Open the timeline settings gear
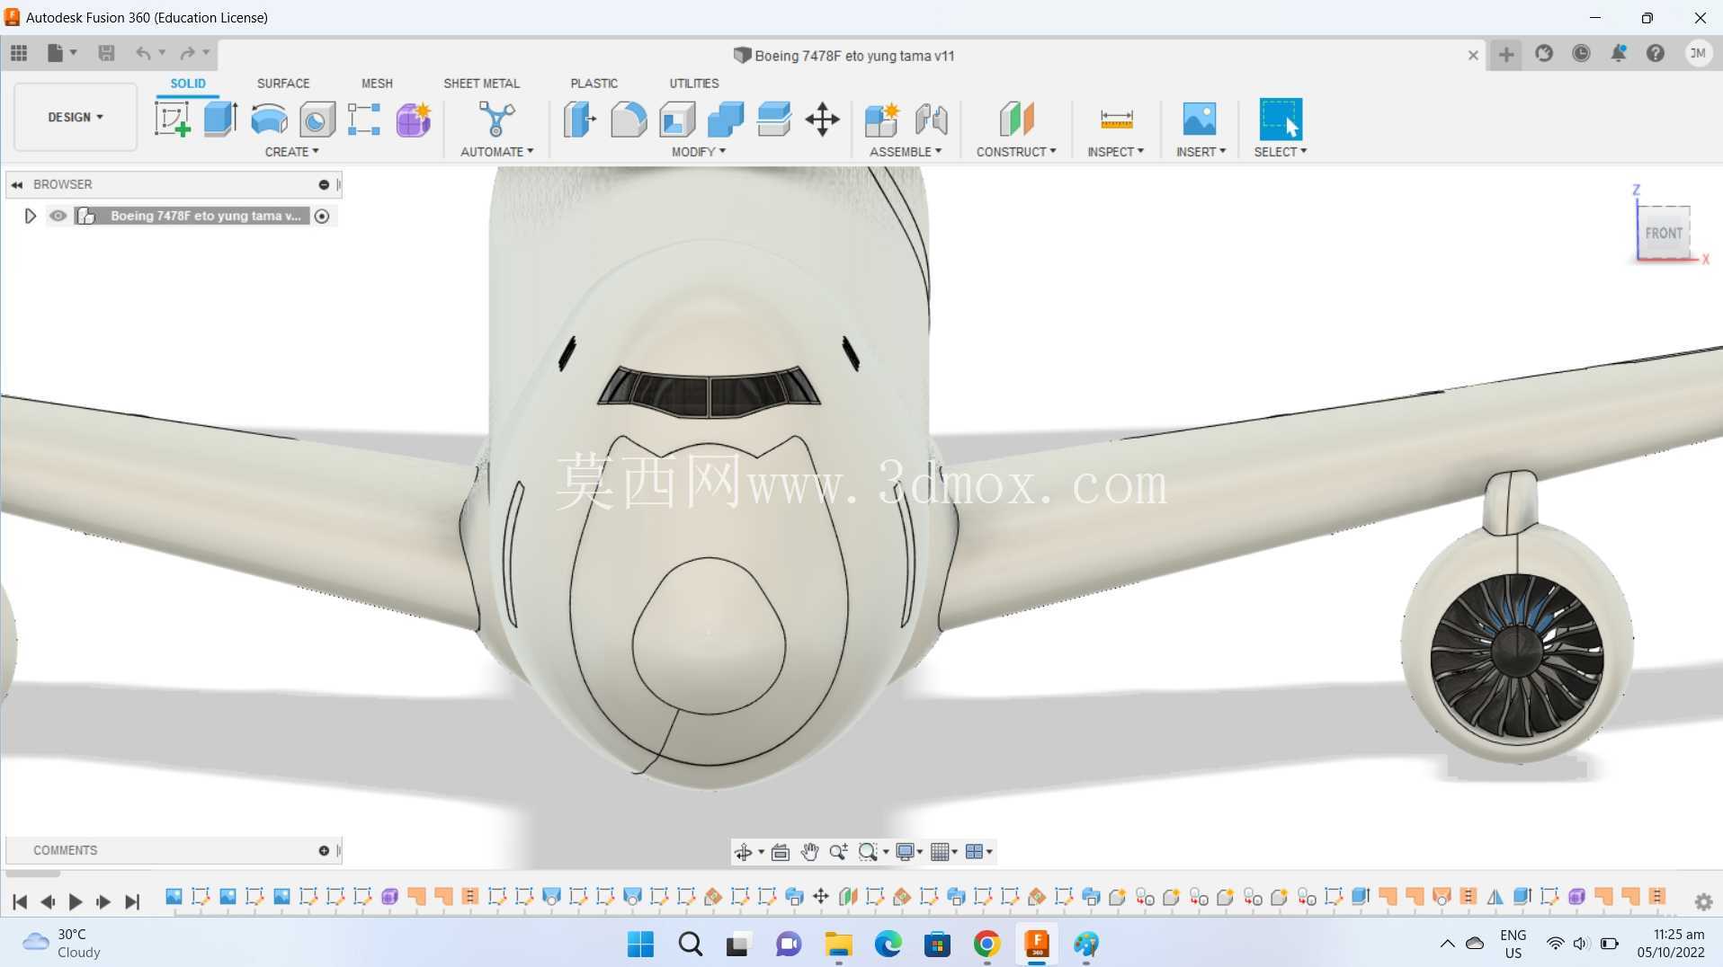 click(x=1703, y=901)
